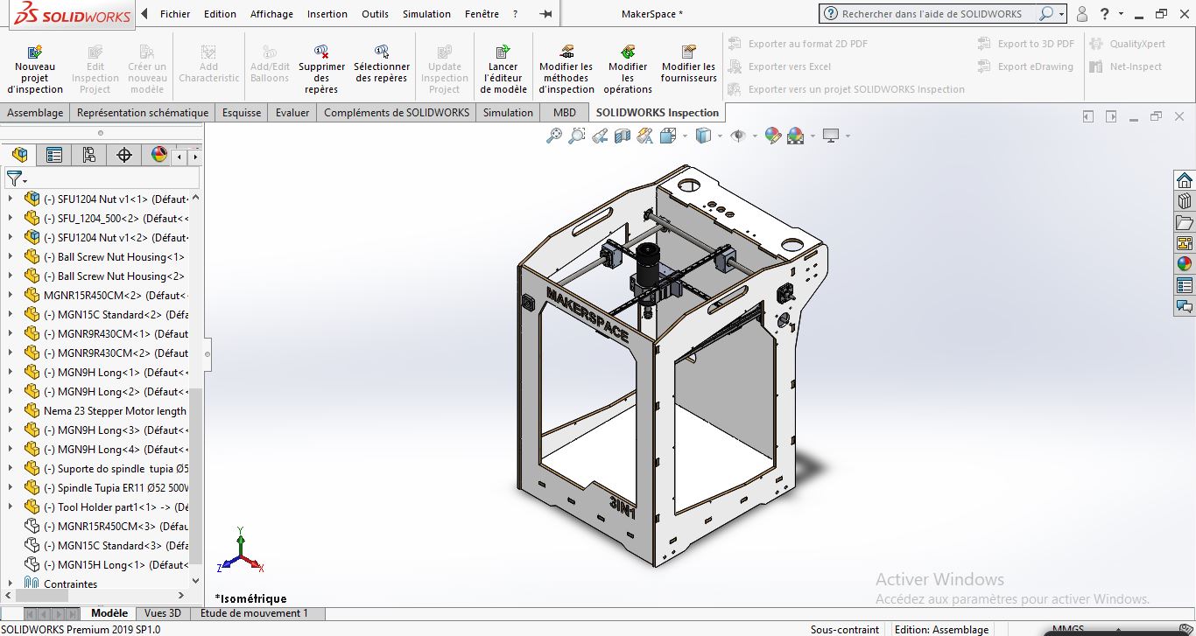Open Custom Properties tab in task pane
The width and height of the screenshot is (1196, 636).
(1185, 285)
